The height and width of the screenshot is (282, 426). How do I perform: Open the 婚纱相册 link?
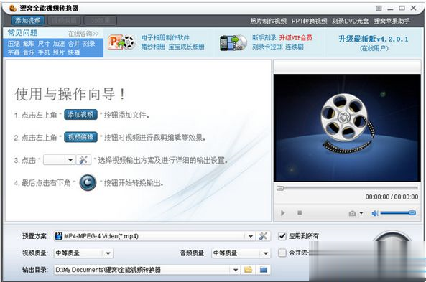[x=153, y=47]
